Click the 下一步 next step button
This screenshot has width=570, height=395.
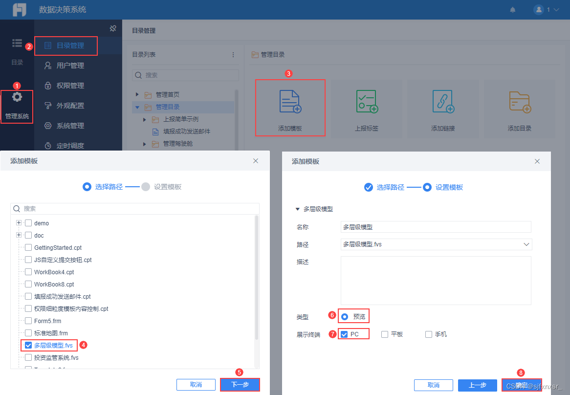tap(240, 385)
